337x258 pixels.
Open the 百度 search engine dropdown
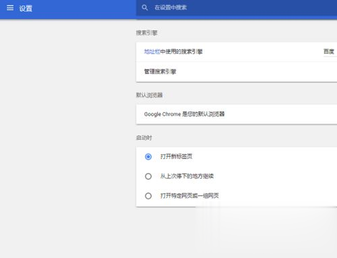(330, 52)
